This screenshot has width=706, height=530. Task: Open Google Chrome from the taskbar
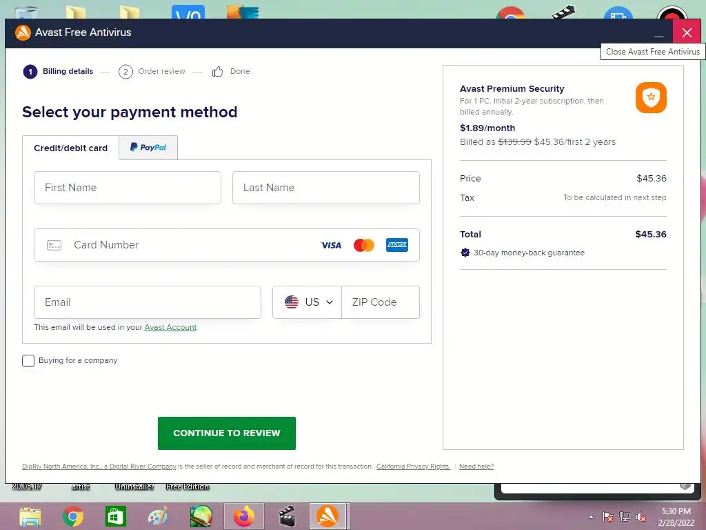tap(73, 516)
